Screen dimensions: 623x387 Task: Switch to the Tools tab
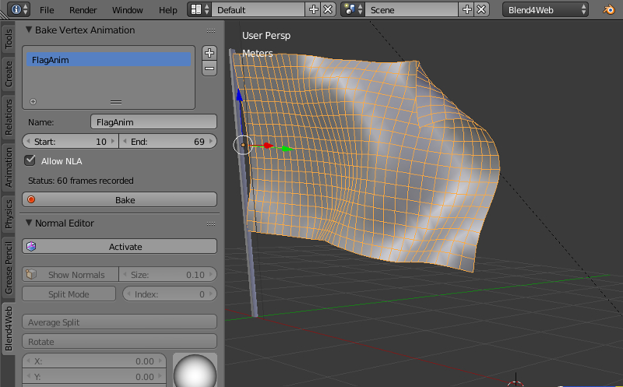pyautogui.click(x=9, y=40)
